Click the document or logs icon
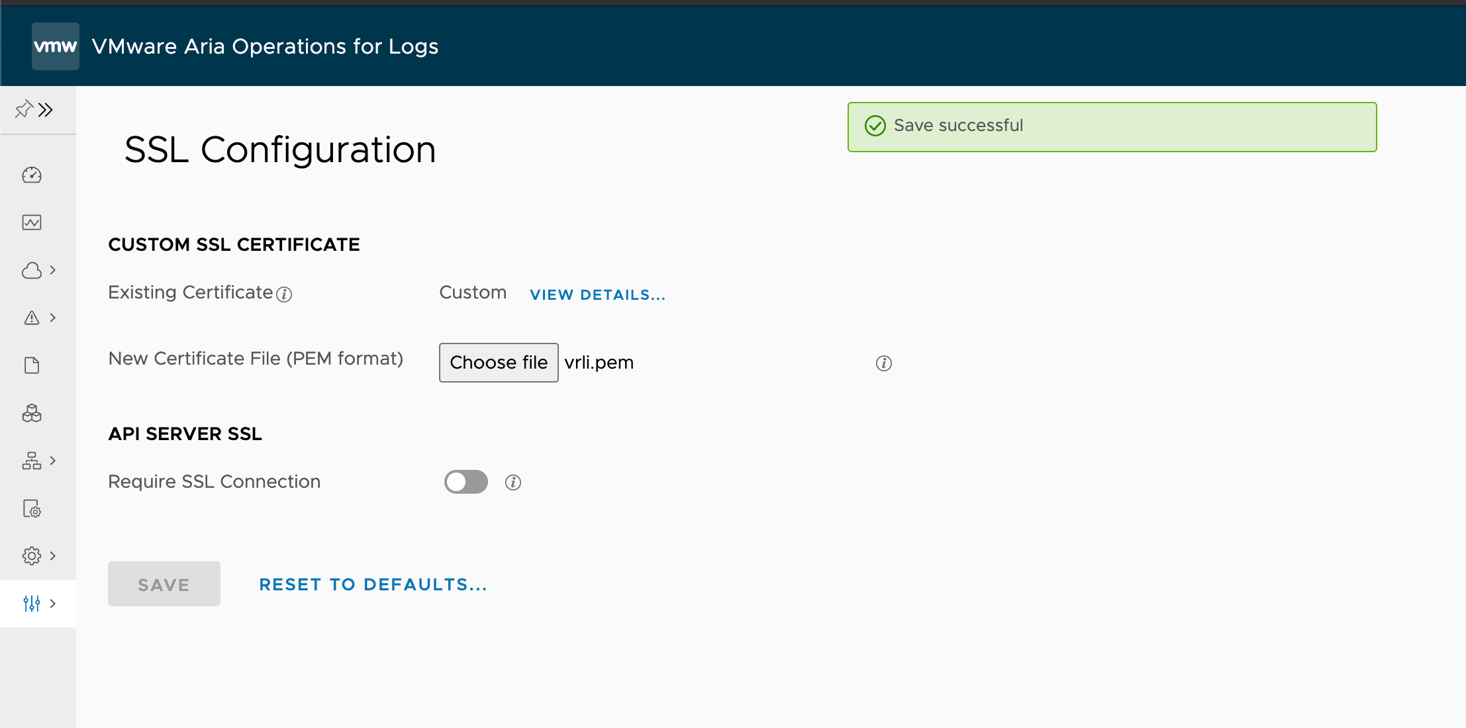This screenshot has width=1466, height=728. coord(30,365)
